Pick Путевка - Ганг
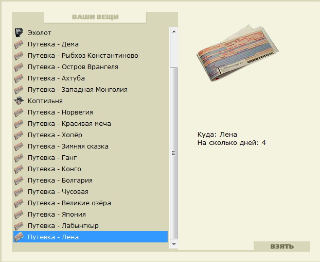The height and width of the screenshot is (262, 320). (91, 158)
